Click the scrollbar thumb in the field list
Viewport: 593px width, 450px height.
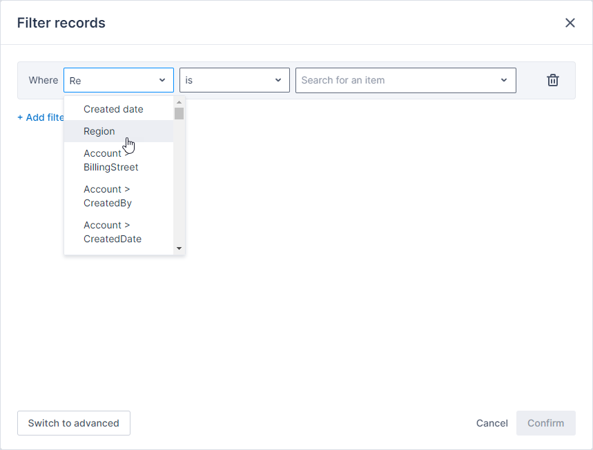click(x=178, y=112)
